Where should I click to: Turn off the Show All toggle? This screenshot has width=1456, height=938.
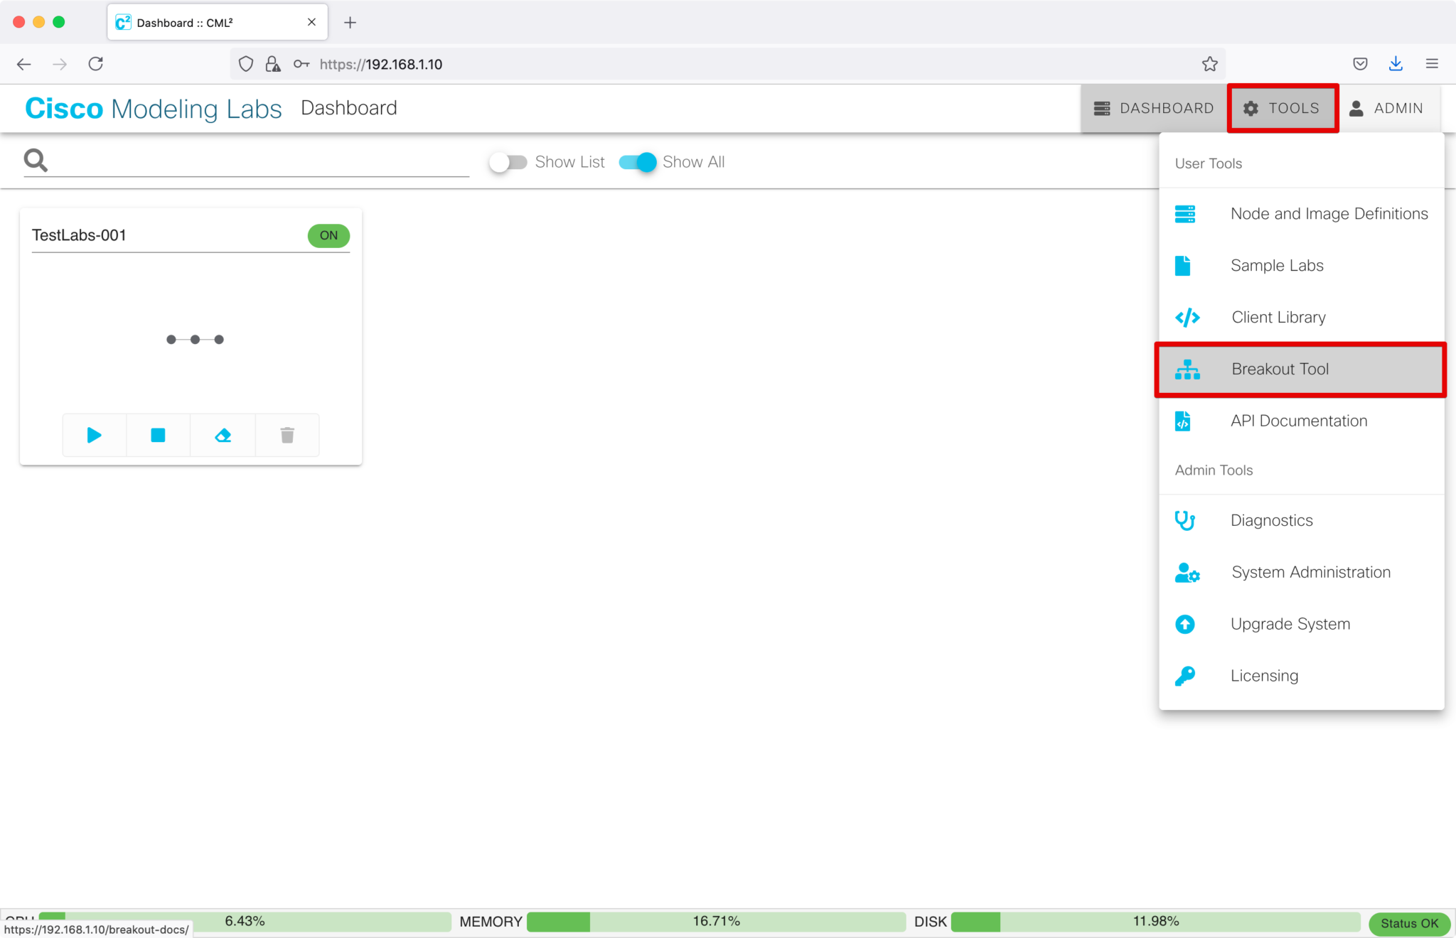pos(638,162)
